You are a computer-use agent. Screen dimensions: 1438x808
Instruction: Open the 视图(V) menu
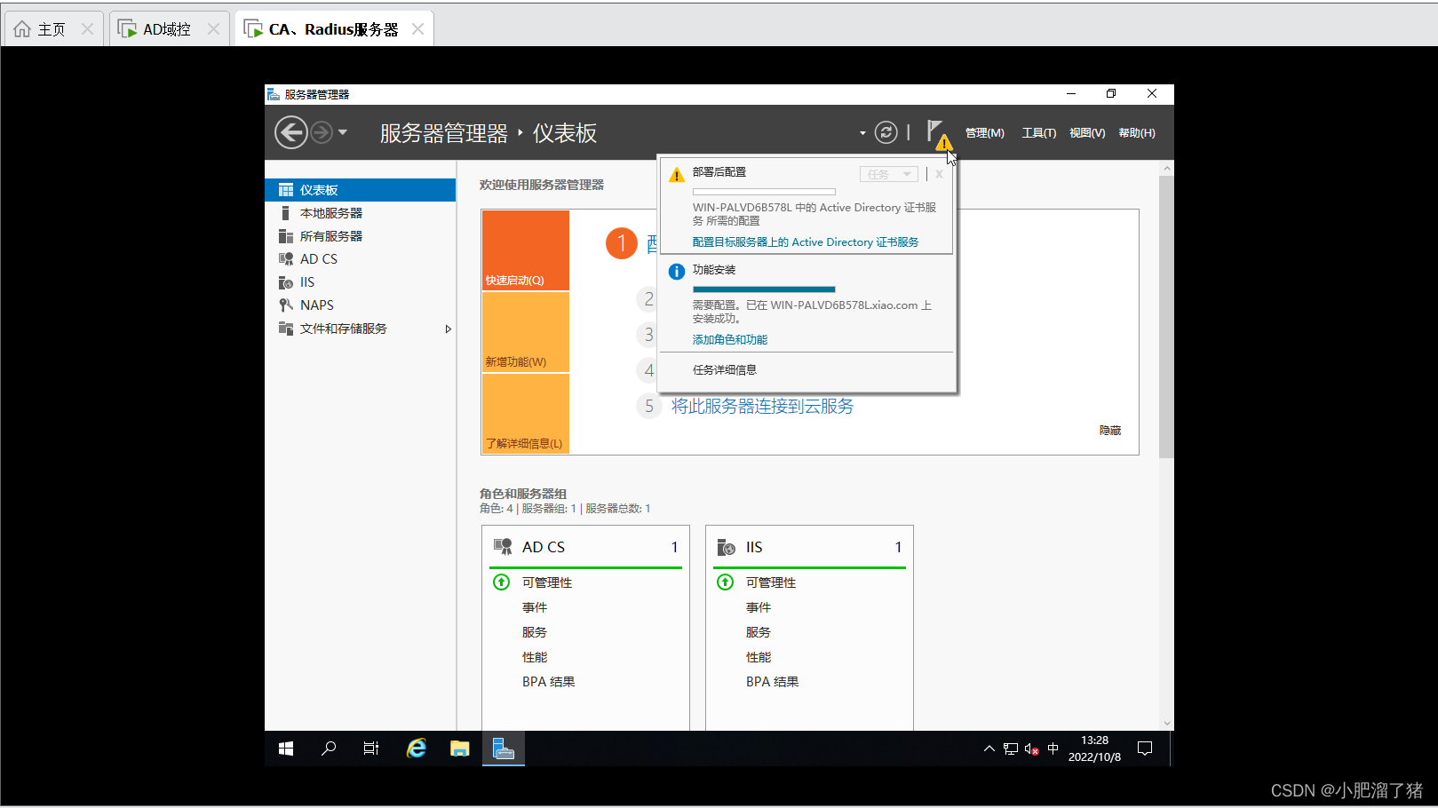click(x=1087, y=133)
